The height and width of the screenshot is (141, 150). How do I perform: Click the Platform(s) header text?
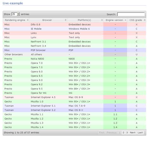pos(84,20)
